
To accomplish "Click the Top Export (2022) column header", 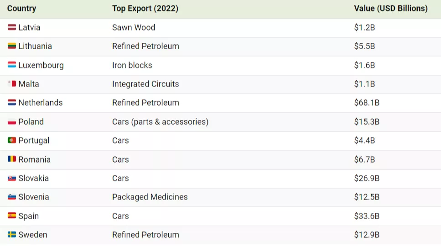I will [145, 9].
